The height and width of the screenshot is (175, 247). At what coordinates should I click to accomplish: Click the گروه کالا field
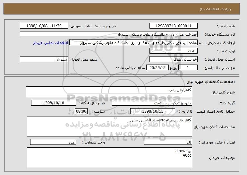coord(152,103)
